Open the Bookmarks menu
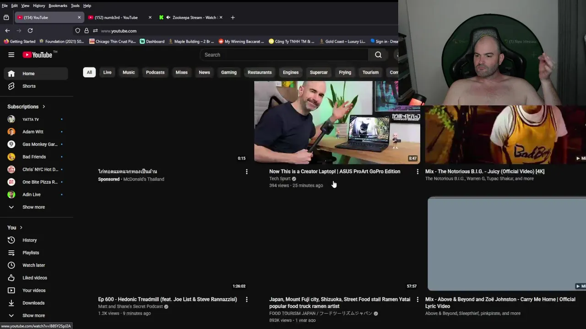586x329 pixels. tap(58, 5)
